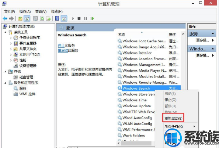
Task: Click the 停止 this service link
Action: tap(61, 46)
